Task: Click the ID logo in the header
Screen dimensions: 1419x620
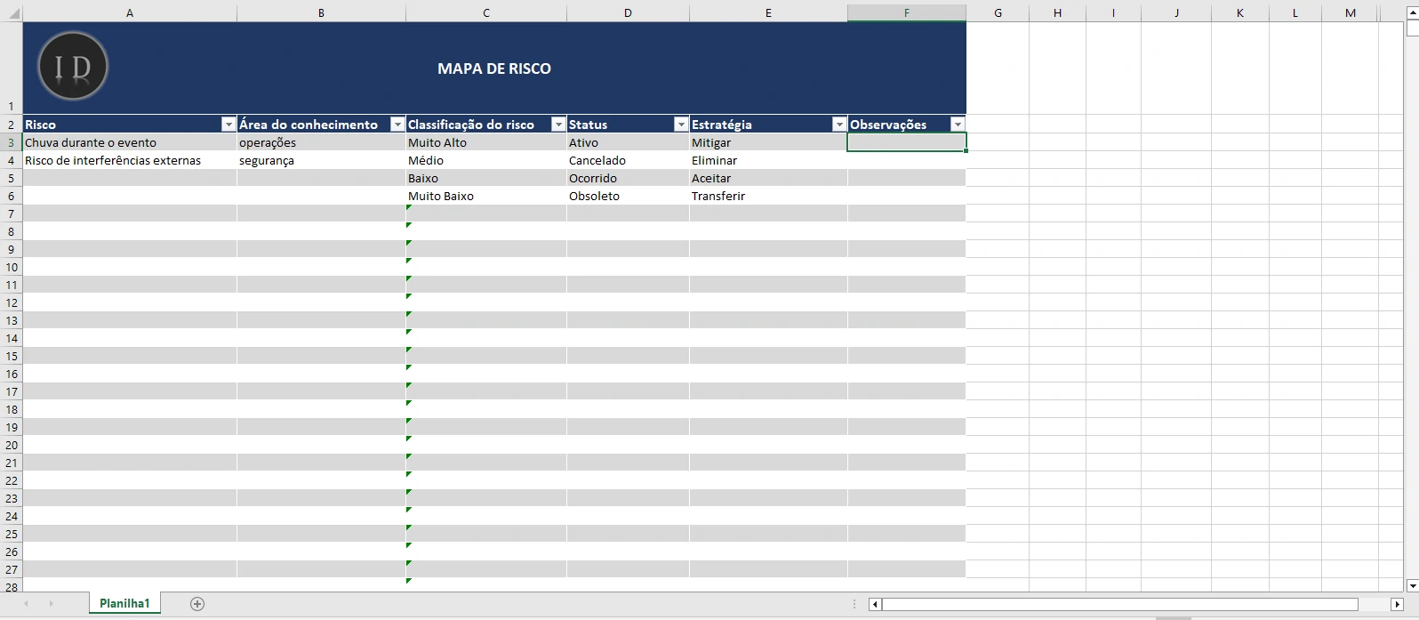Action: click(x=73, y=67)
